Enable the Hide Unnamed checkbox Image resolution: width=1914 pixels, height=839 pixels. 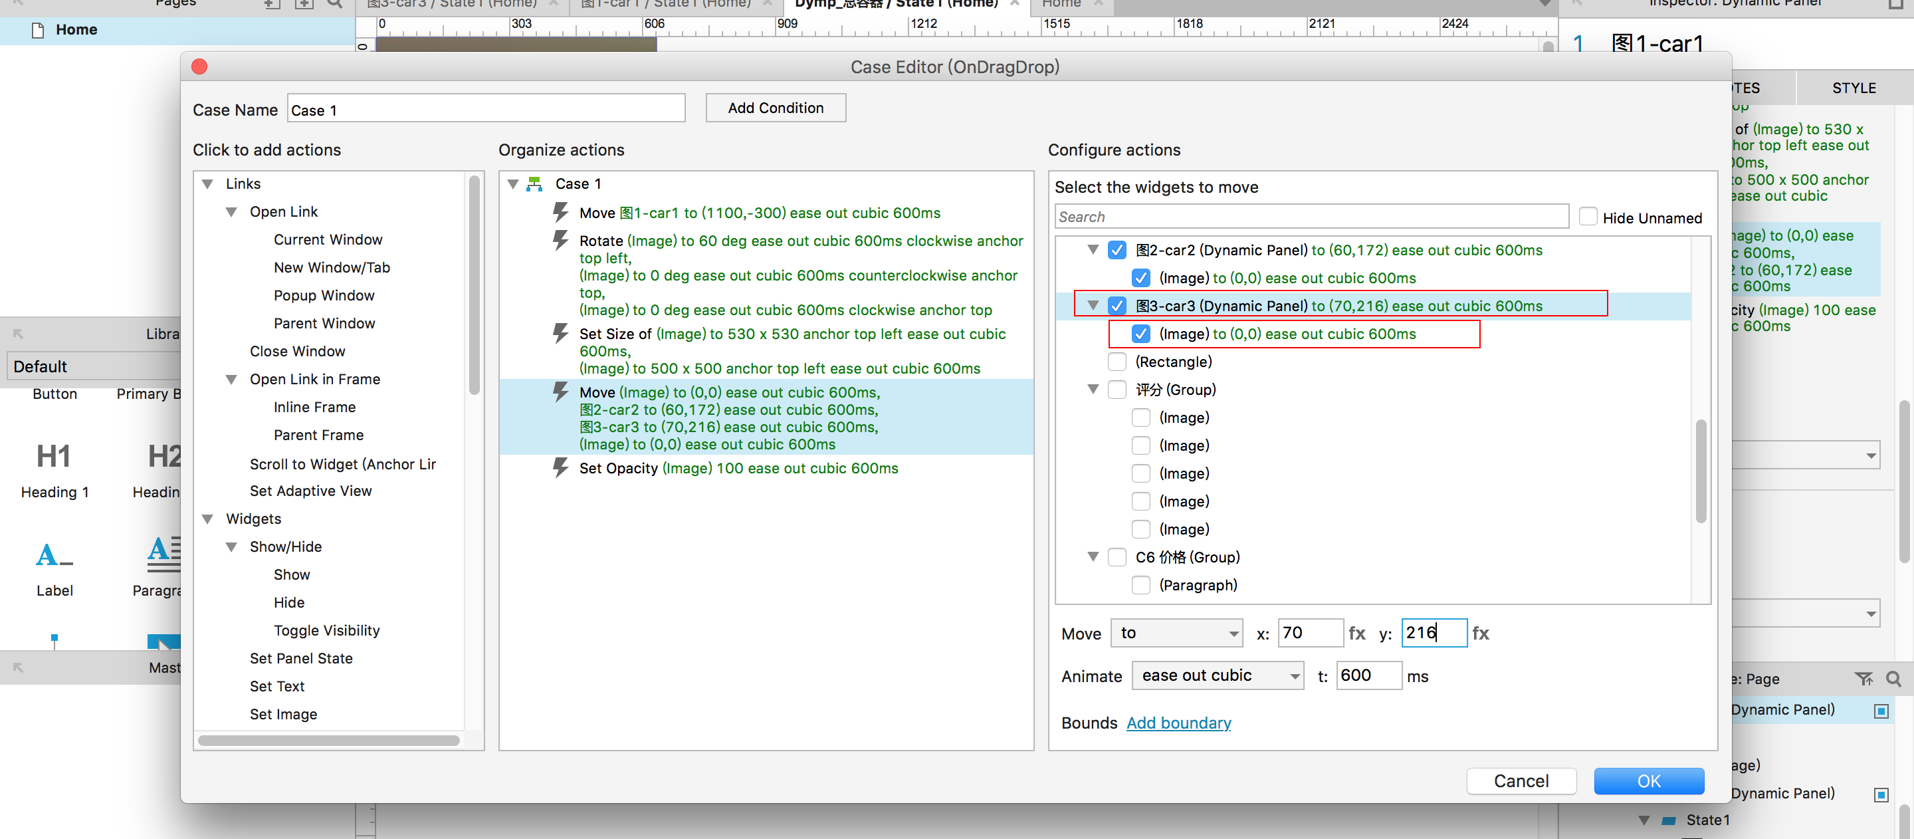point(1587,217)
